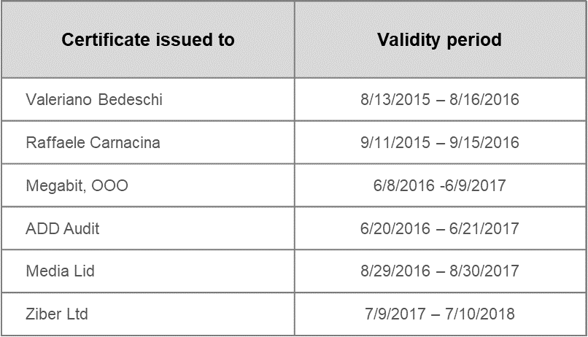Click the date 7/10/2018 in last row
Viewport: 588px width, 337px height.
pyautogui.click(x=479, y=314)
